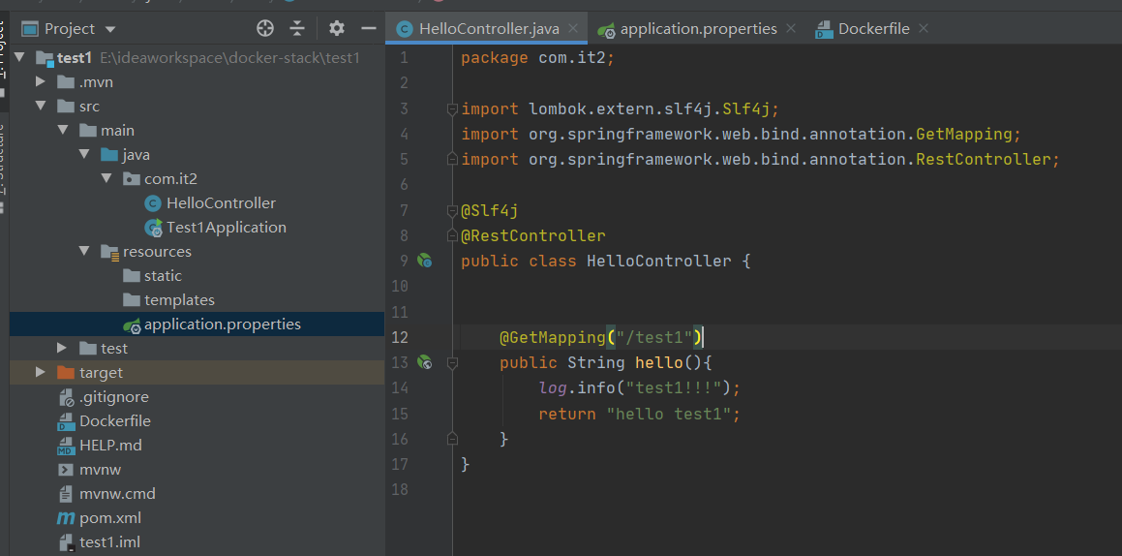The width and height of the screenshot is (1122, 556).
Task: Click the HelloController class icon in tree
Action: 153,203
